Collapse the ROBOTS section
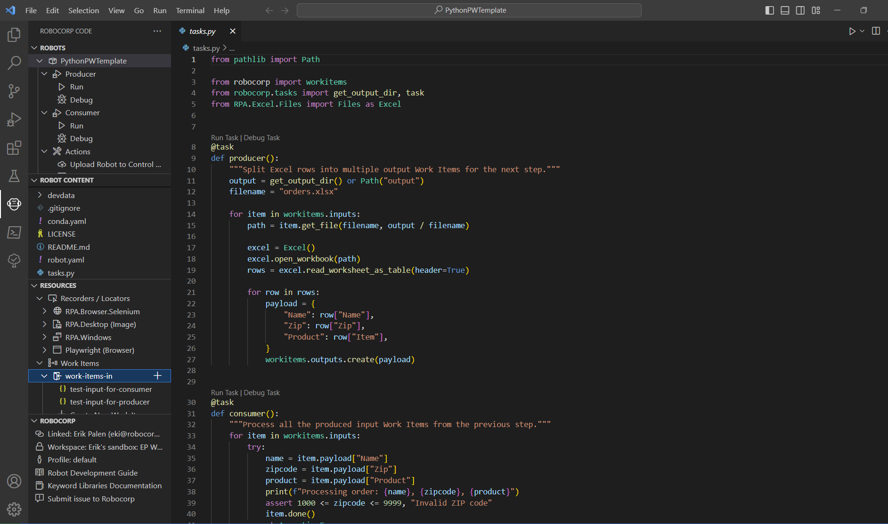888x524 pixels. (34, 48)
